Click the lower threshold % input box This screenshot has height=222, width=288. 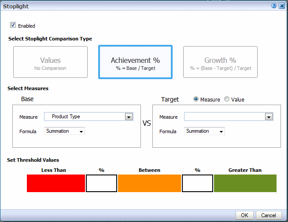[x=101, y=183]
